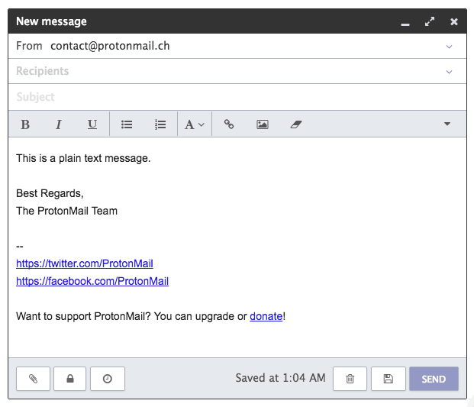Image resolution: width=474 pixels, height=407 pixels.
Task: Open the font color dropdown
Action: [195, 124]
